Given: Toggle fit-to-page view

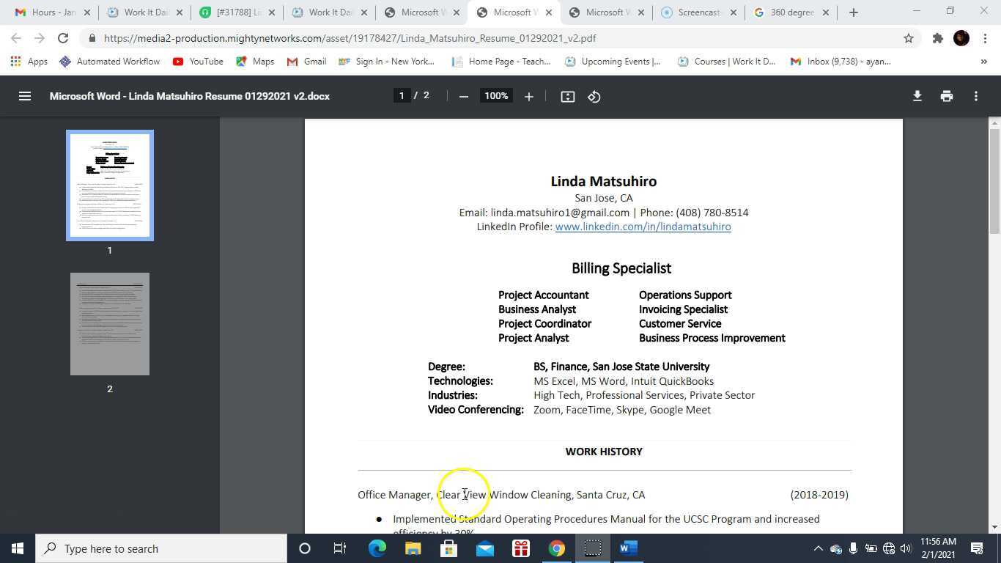Looking at the screenshot, I should point(567,95).
